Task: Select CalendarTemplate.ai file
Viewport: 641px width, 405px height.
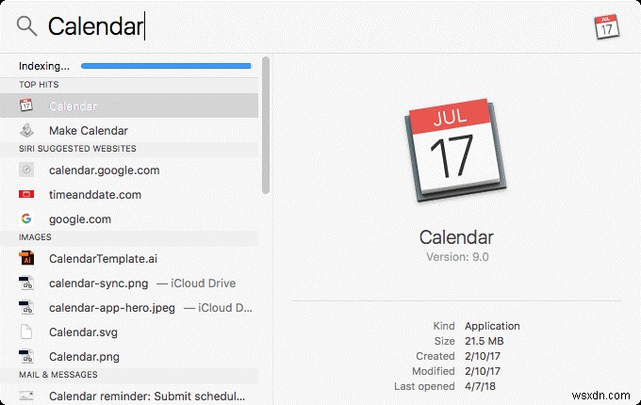Action: [129, 258]
